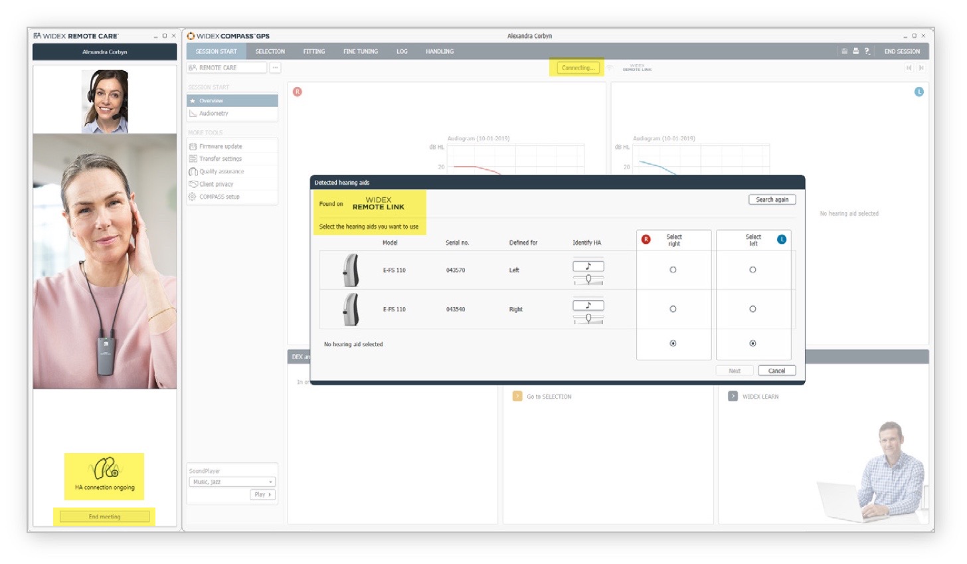The height and width of the screenshot is (564, 967).
Task: Play identify tone for serial 043570
Action: coord(588,266)
